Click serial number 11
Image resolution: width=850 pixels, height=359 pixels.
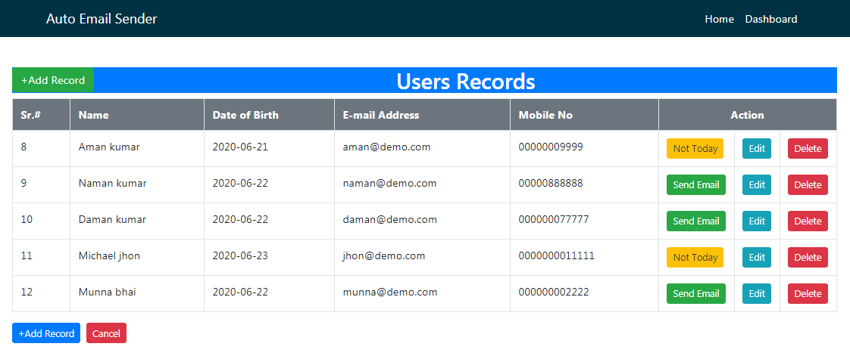[x=27, y=255]
